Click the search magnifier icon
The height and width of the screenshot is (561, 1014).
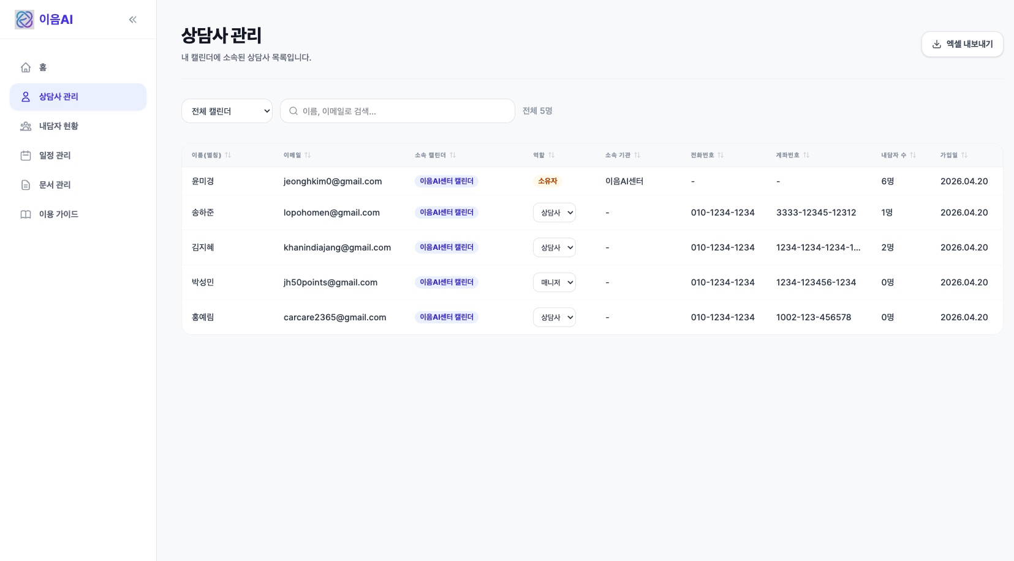pyautogui.click(x=294, y=111)
